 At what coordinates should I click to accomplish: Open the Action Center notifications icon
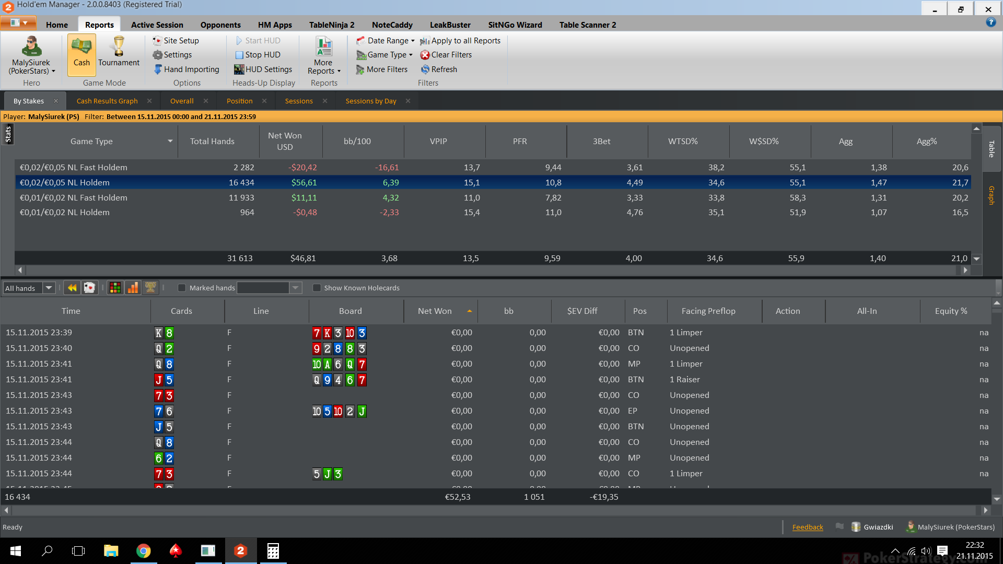pos(942,551)
